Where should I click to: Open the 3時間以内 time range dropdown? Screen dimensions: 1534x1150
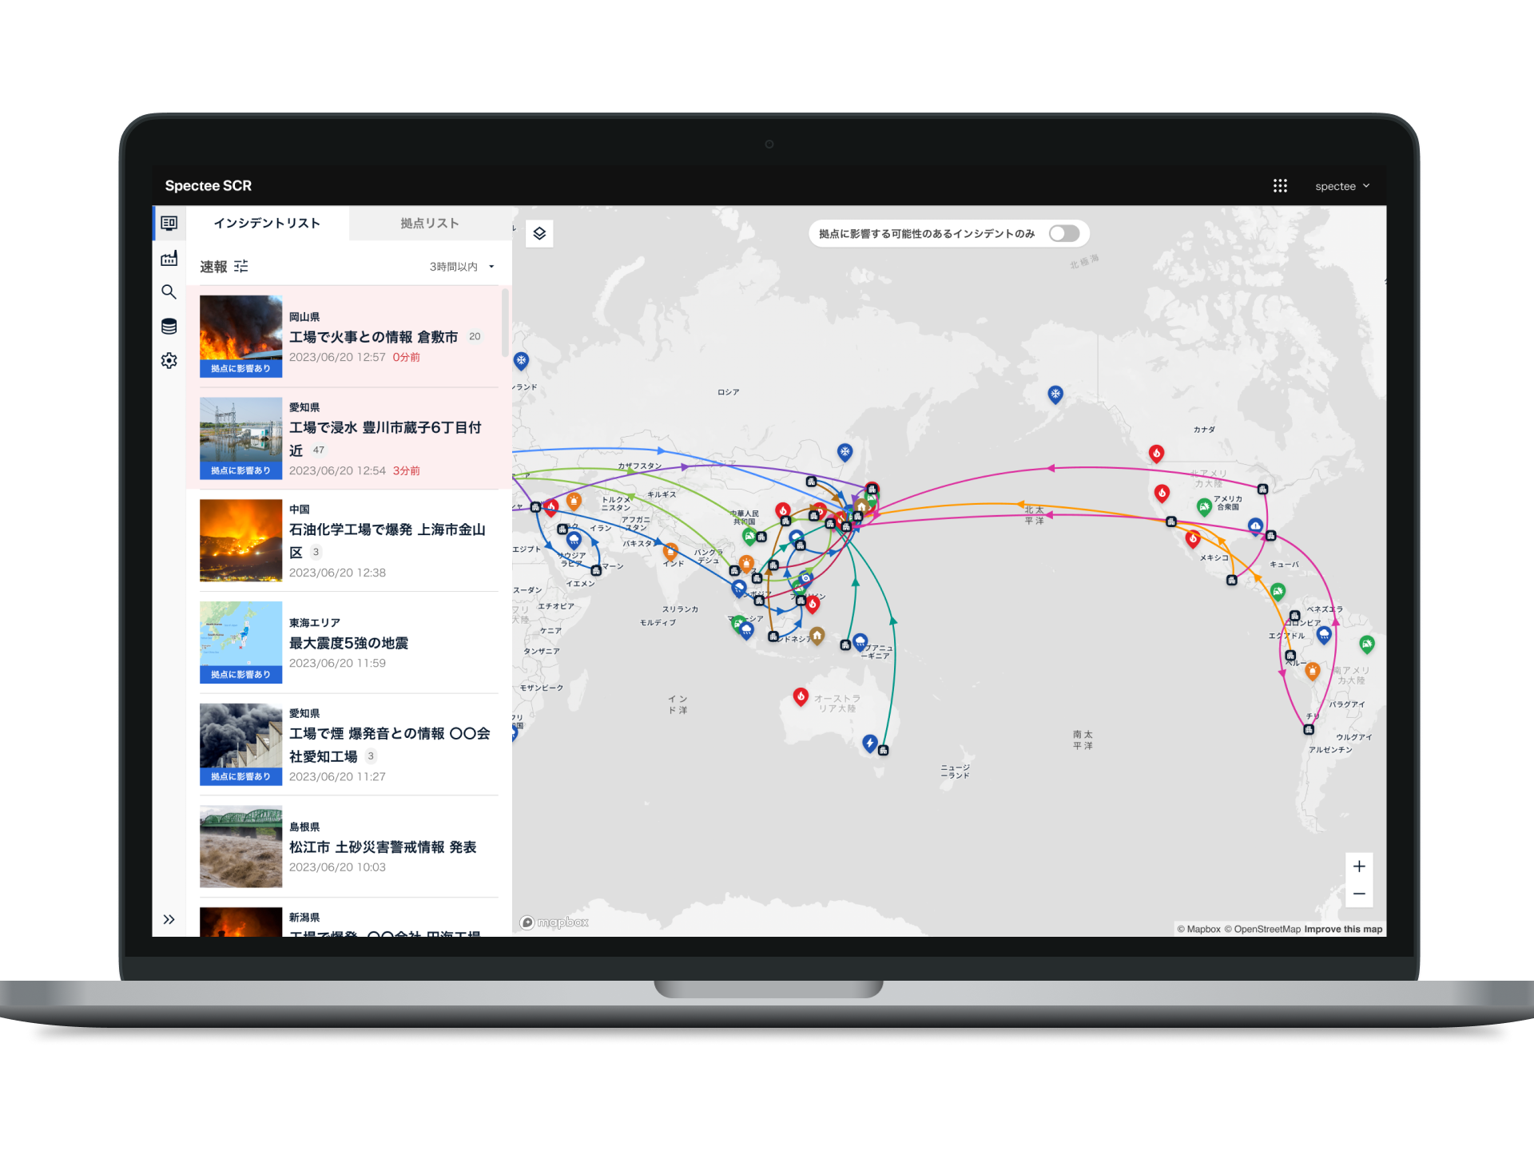pos(462,267)
